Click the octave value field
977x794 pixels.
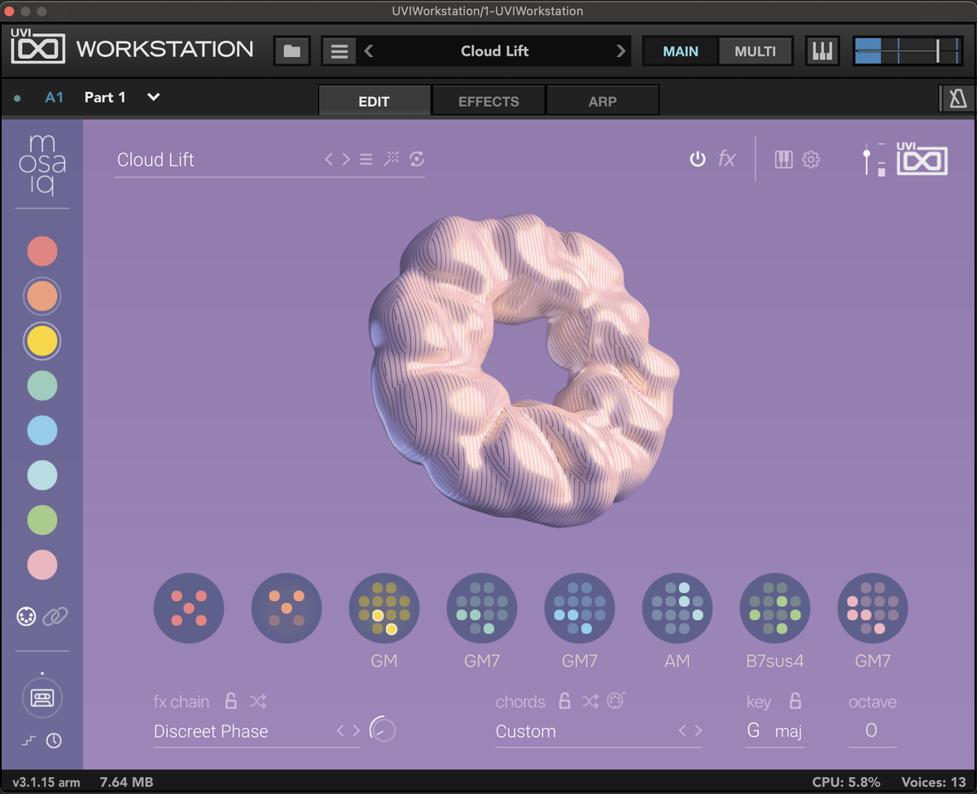871,731
